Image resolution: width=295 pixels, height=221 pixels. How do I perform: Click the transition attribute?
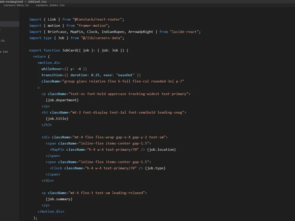[x=52, y=75]
